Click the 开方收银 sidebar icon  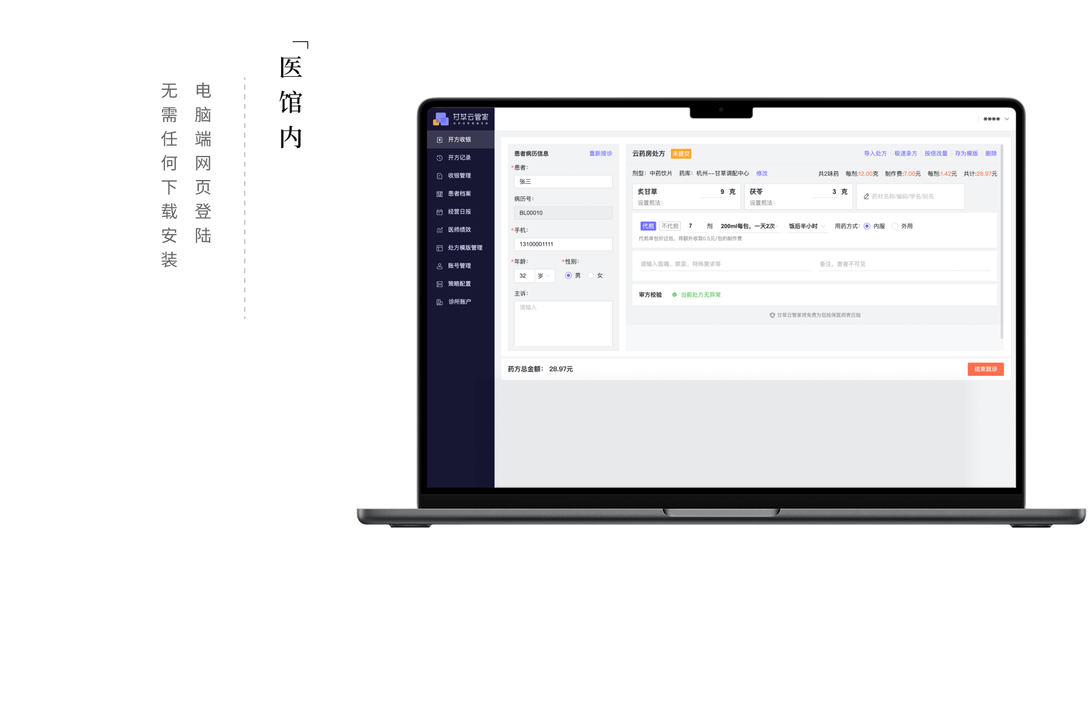439,140
